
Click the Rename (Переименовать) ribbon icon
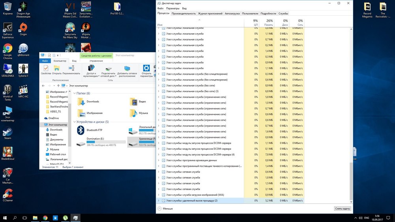pos(71,70)
